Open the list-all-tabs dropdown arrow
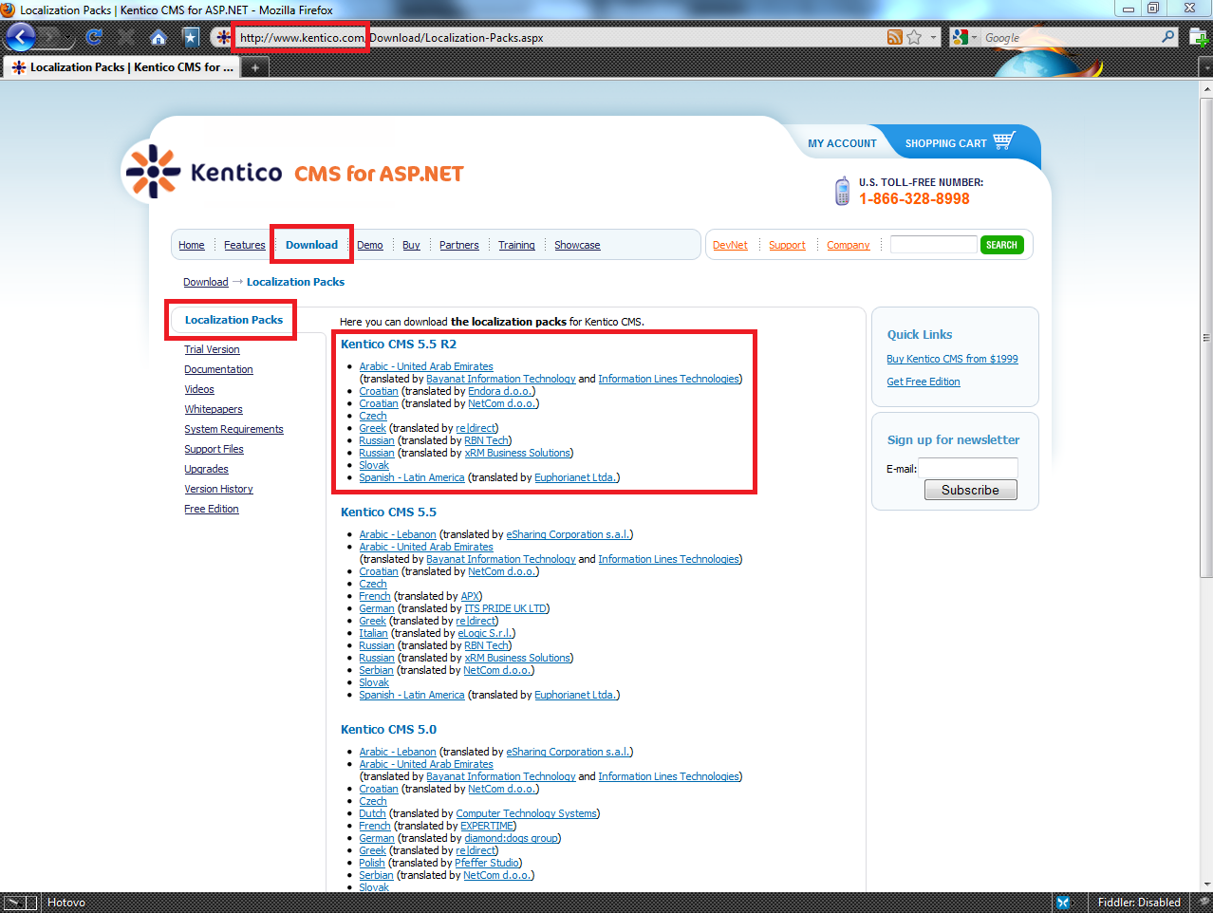This screenshot has height=913, width=1213. [1205, 67]
